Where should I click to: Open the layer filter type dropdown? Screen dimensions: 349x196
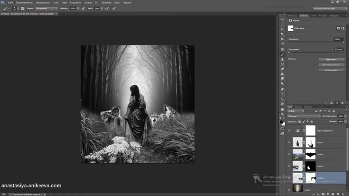pos(296,111)
